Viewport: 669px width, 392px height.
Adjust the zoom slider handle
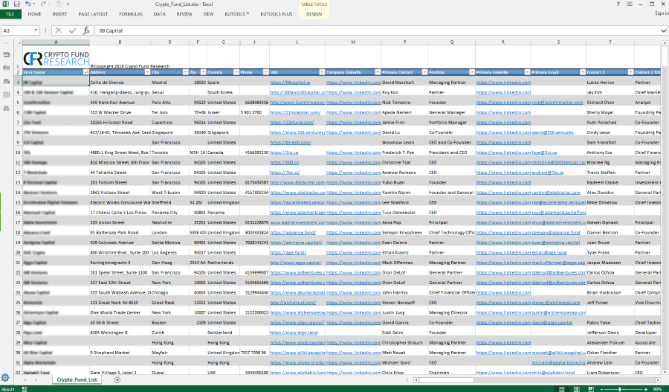click(x=620, y=389)
